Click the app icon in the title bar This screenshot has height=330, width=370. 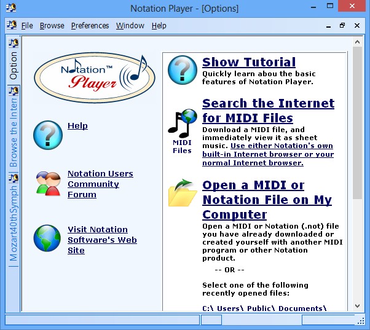pyautogui.click(x=11, y=8)
